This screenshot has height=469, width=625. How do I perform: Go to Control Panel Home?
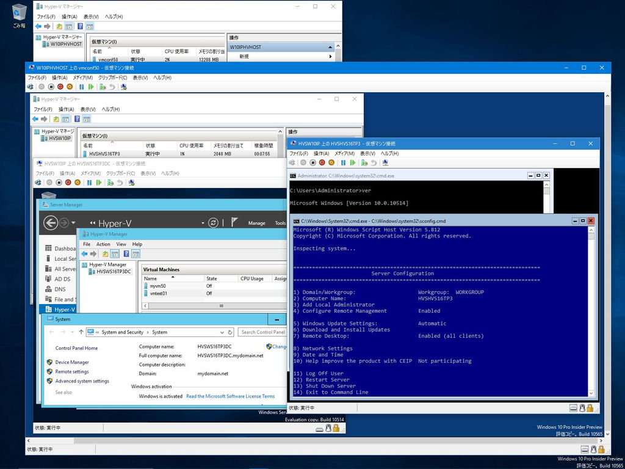click(76, 347)
